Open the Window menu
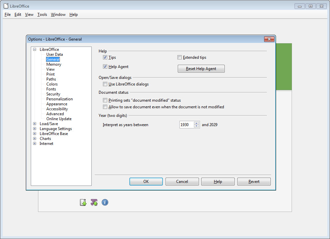The width and height of the screenshot is (330, 239). [x=58, y=15]
